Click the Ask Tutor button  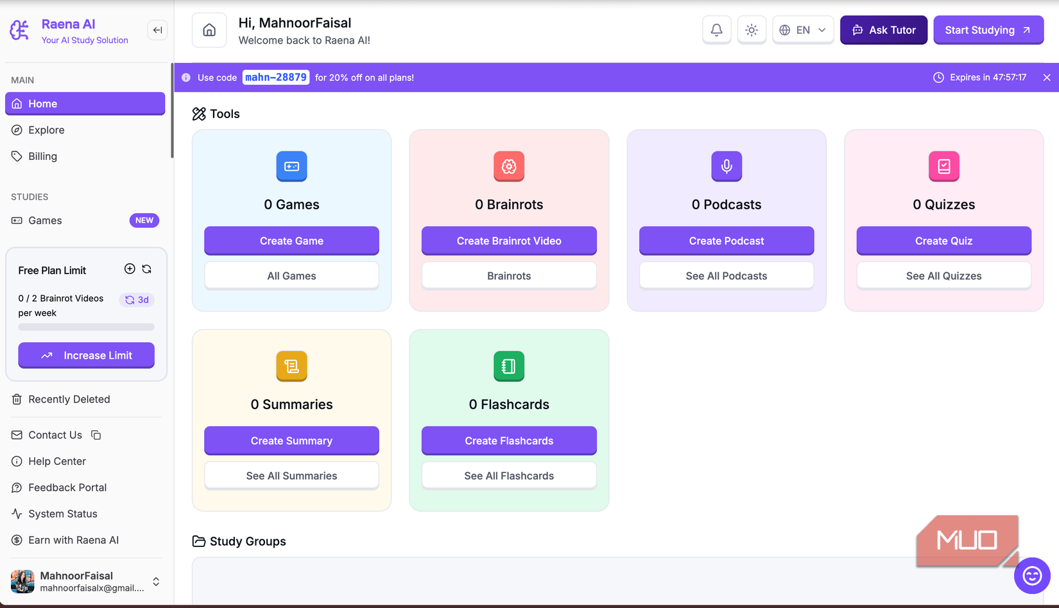coord(884,30)
